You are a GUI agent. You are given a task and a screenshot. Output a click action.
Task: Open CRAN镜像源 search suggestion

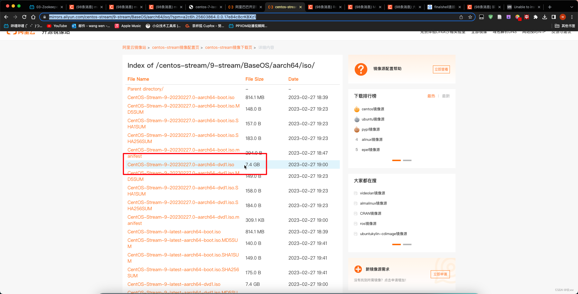[371, 213]
